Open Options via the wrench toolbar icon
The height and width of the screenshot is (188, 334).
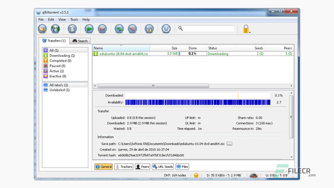[149, 28]
